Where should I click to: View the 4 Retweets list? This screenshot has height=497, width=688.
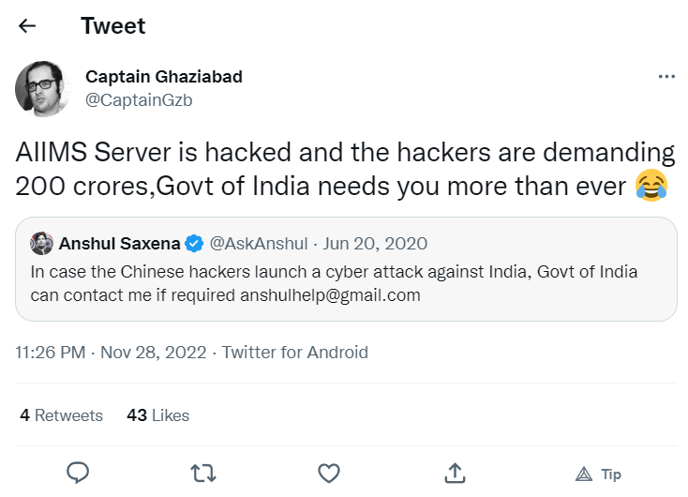point(62,414)
